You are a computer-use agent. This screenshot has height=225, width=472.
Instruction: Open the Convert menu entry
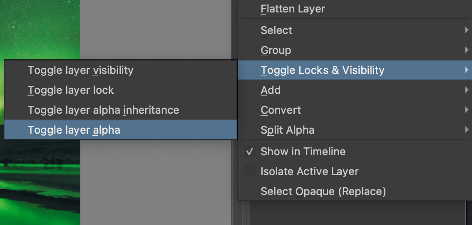click(x=355, y=110)
